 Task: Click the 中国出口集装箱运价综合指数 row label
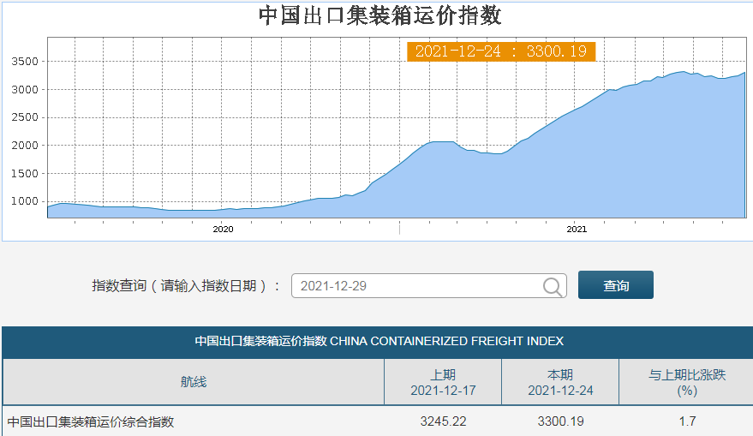91,421
